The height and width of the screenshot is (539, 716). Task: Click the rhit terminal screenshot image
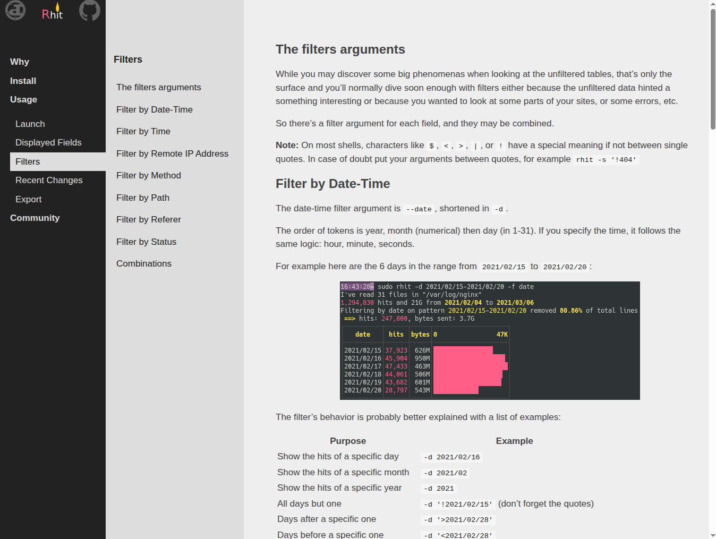tap(489, 340)
